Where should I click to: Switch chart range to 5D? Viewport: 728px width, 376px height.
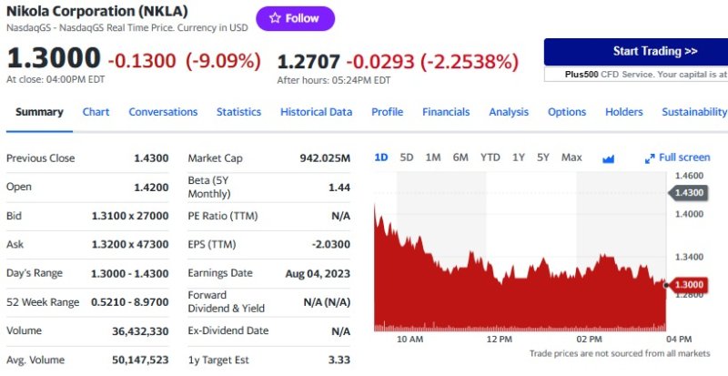point(407,158)
